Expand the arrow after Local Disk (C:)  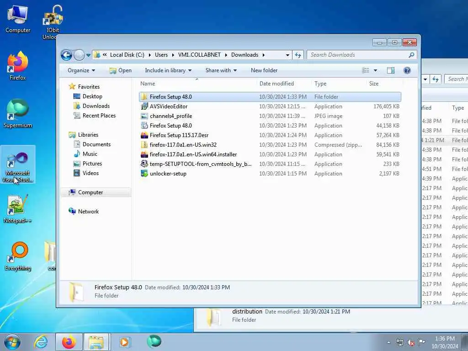tap(149, 55)
